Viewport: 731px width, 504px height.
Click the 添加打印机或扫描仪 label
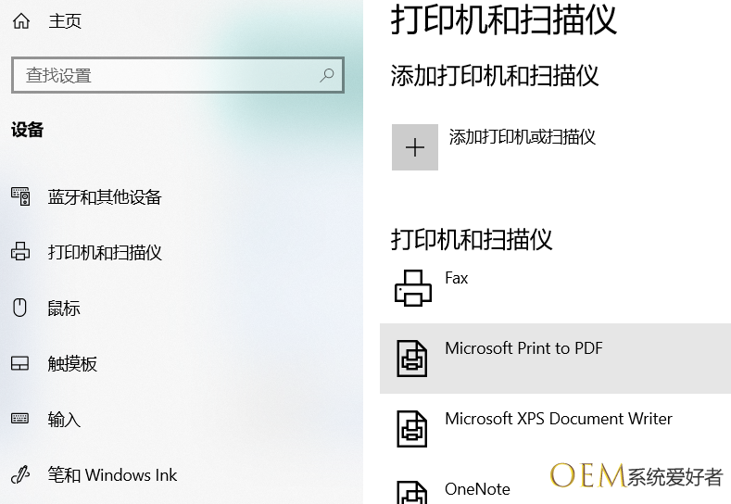click(x=522, y=137)
